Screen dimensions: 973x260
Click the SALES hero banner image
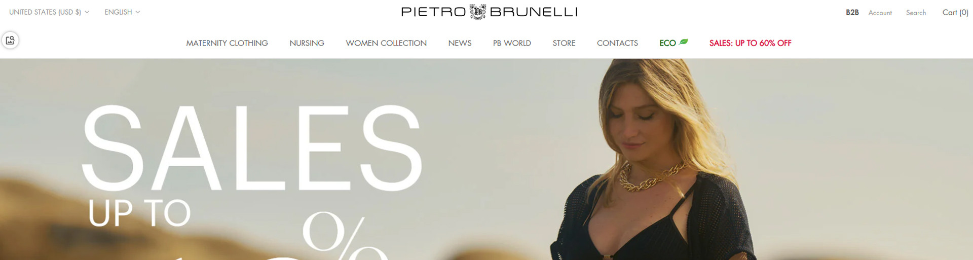coord(486,159)
